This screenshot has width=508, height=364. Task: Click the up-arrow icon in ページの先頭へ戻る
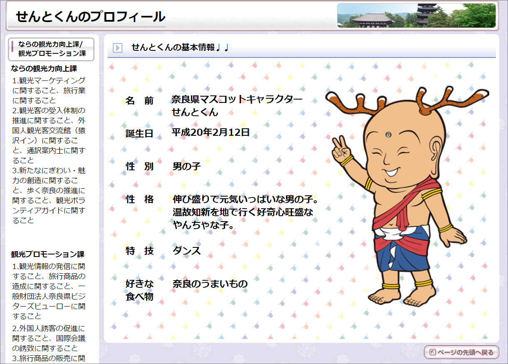tap(433, 353)
